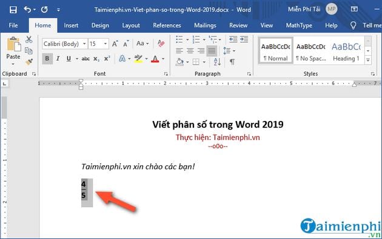382x239 pixels.
Task: Open Paragraph dialog launcher
Action: pyautogui.click(x=249, y=74)
